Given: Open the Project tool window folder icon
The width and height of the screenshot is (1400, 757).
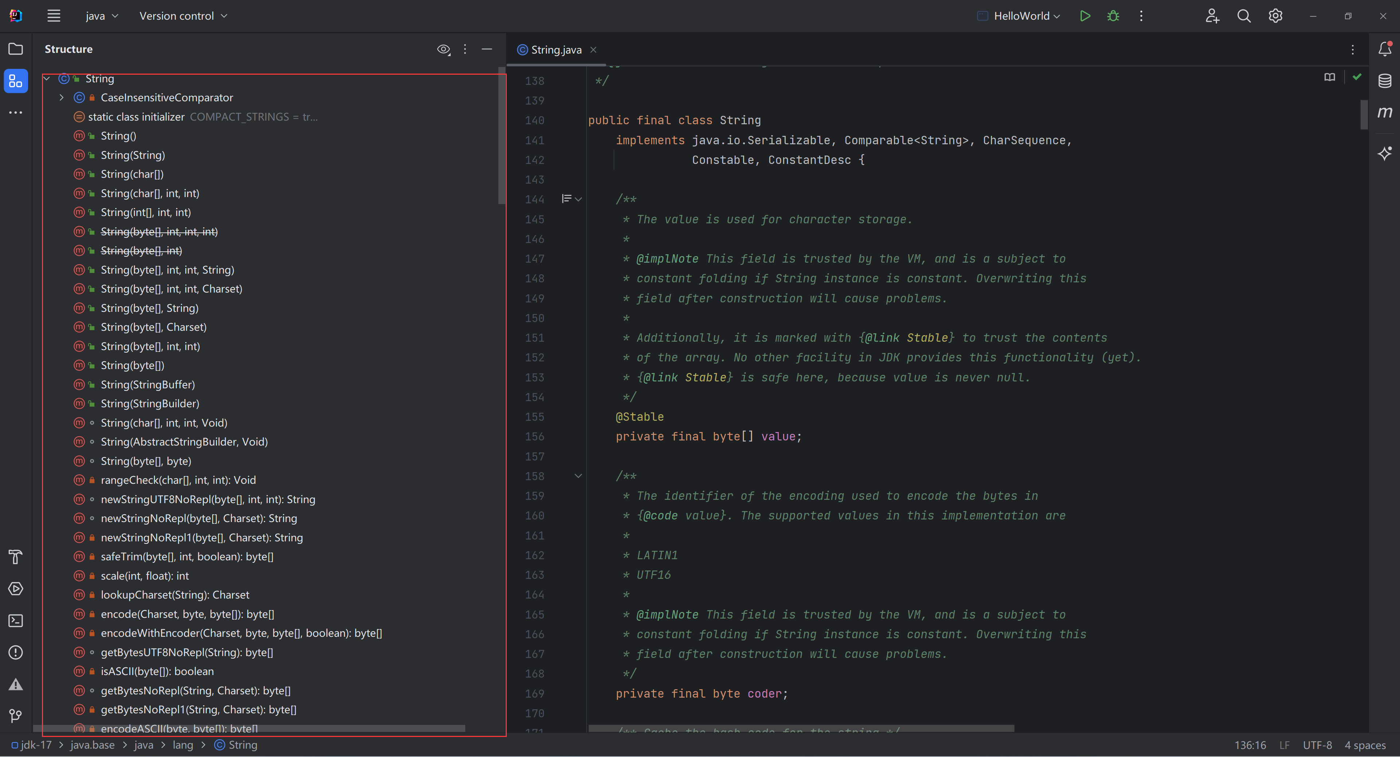Looking at the screenshot, I should coord(16,49).
